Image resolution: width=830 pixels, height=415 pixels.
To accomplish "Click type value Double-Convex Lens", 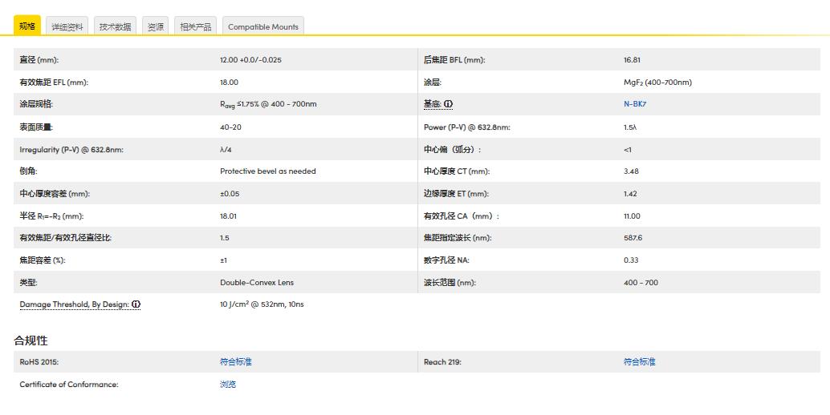I will pyautogui.click(x=257, y=283).
